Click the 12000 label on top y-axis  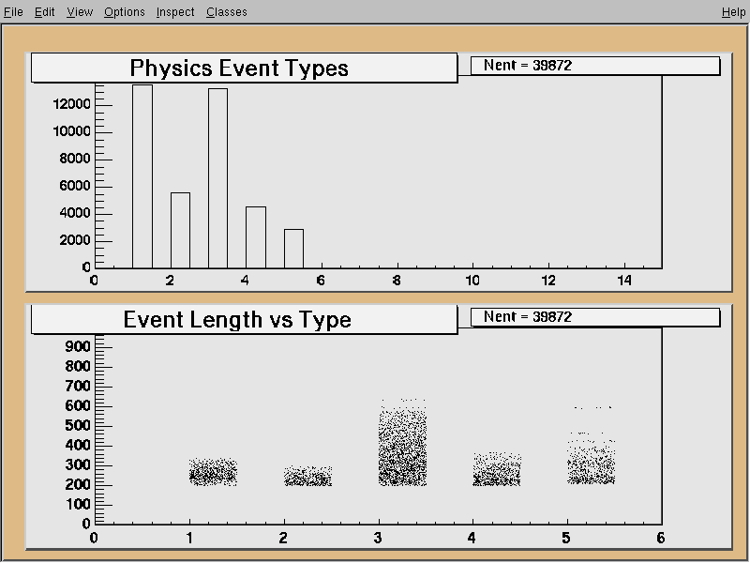pyautogui.click(x=72, y=104)
